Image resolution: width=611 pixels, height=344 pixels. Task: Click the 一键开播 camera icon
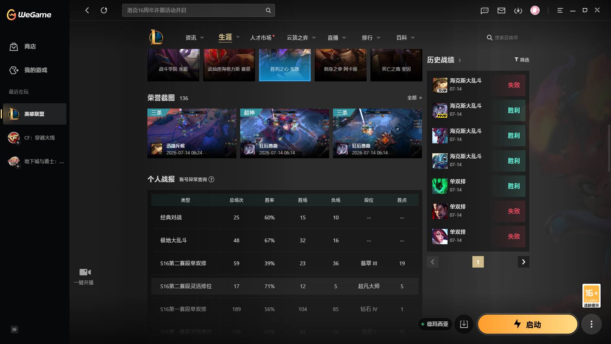(85, 272)
